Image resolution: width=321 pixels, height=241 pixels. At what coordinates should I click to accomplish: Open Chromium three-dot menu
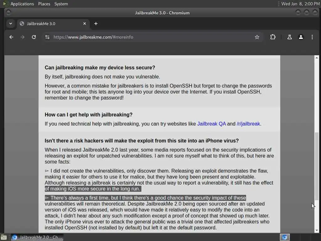(312, 37)
